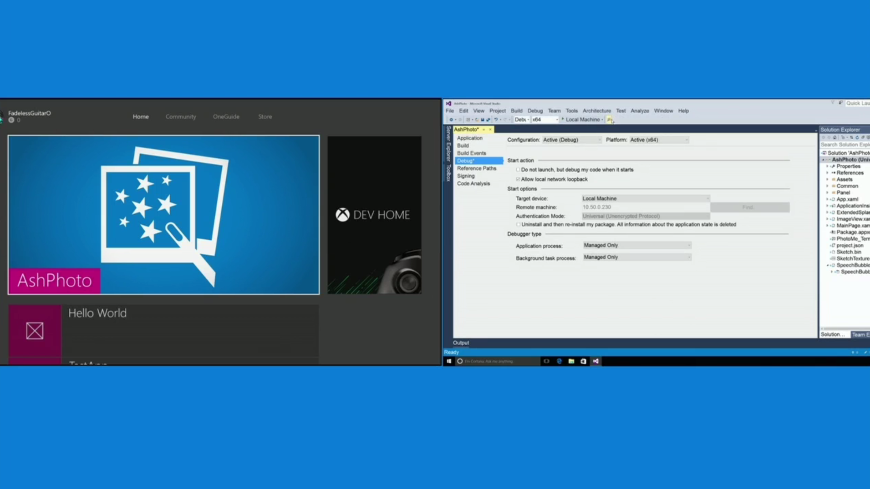The image size is (870, 489).
Task: Open the Configuration Active (Debug) dropdown
Action: click(x=571, y=140)
